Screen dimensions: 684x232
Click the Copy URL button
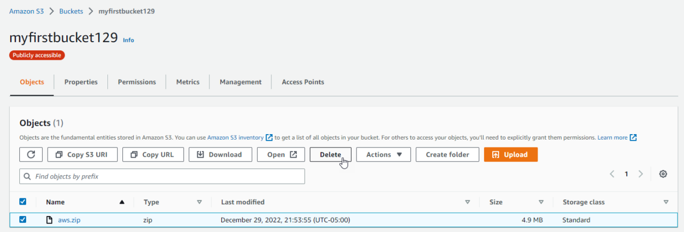coord(153,154)
